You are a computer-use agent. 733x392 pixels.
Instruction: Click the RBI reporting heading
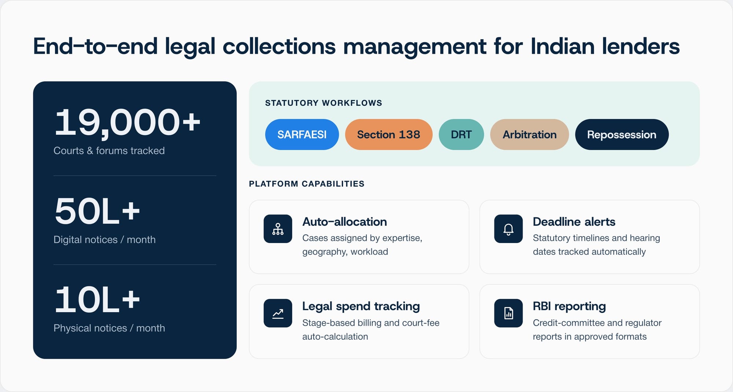[569, 306]
